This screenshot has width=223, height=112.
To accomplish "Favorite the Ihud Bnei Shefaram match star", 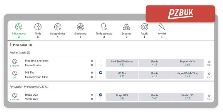I will coord(209,61).
